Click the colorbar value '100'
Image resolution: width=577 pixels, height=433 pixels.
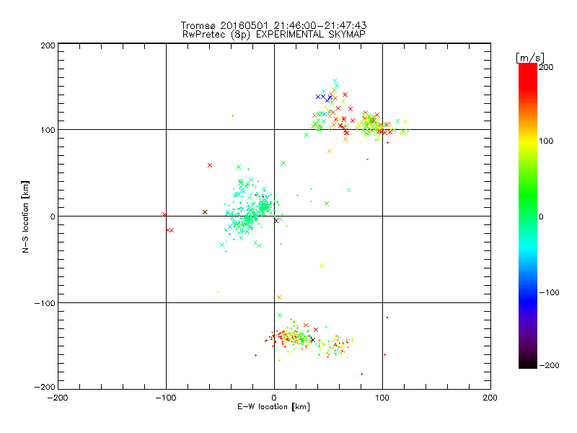click(x=546, y=141)
